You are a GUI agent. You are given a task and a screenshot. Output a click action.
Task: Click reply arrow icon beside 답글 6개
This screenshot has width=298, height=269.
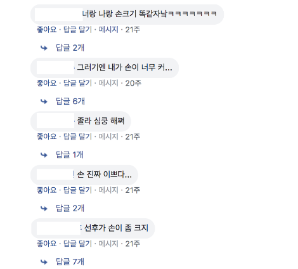click(x=44, y=102)
